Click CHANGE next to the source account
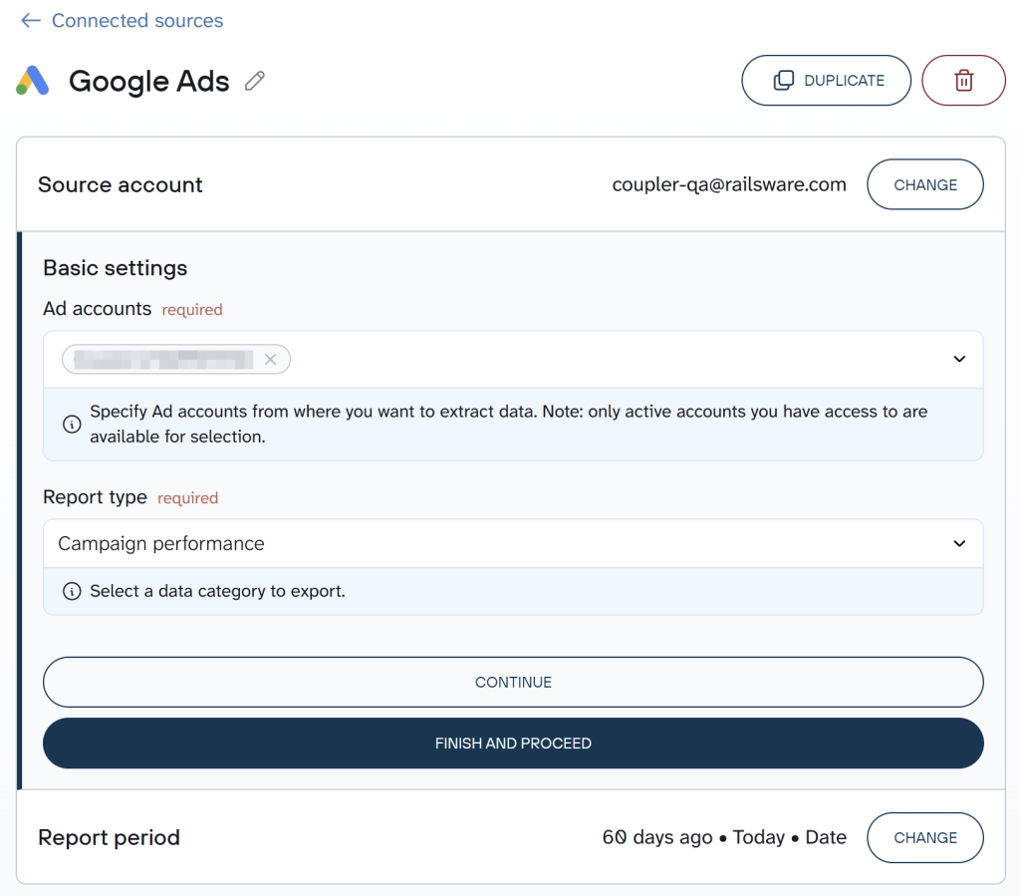The height and width of the screenshot is (896, 1020). tap(924, 184)
